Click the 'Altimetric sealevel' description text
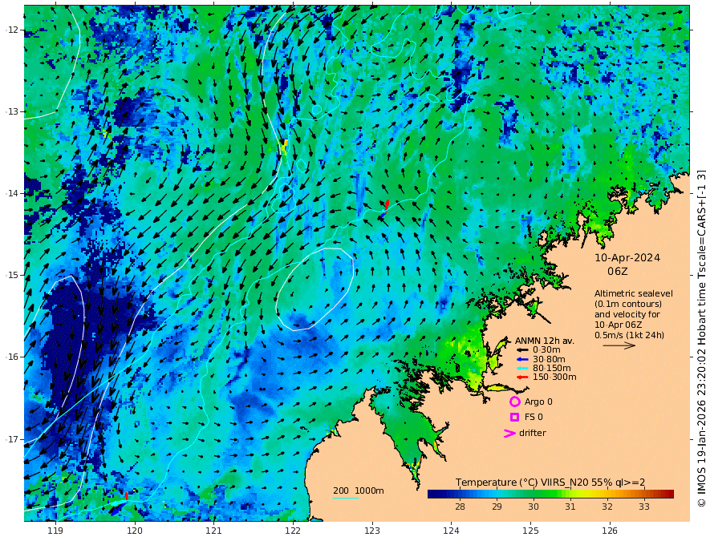706x545 pixels. [634, 293]
